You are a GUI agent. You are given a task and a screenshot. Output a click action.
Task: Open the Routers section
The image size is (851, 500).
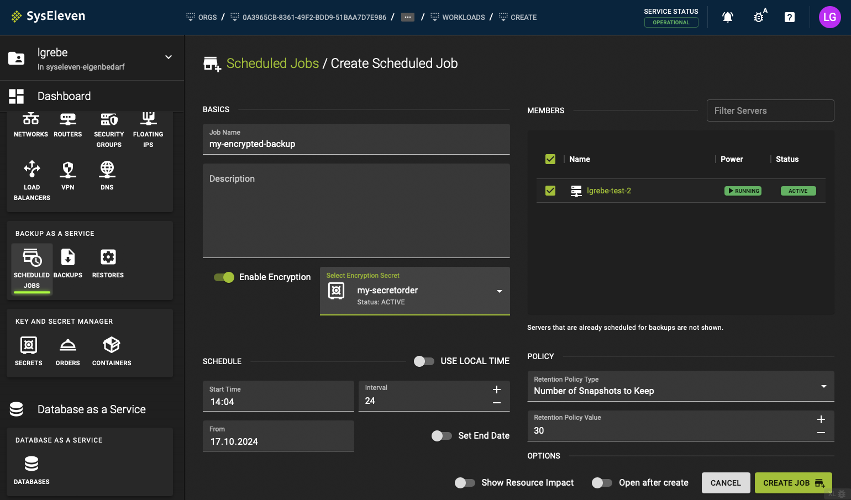[x=68, y=125]
